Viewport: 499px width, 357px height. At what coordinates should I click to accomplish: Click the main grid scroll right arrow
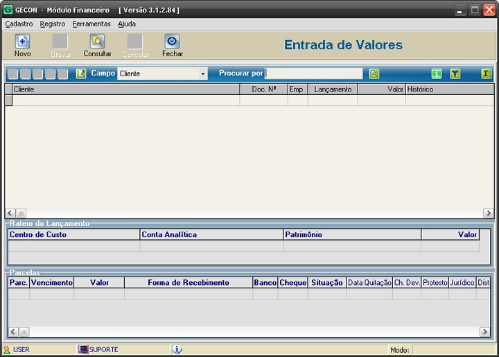[x=489, y=214]
